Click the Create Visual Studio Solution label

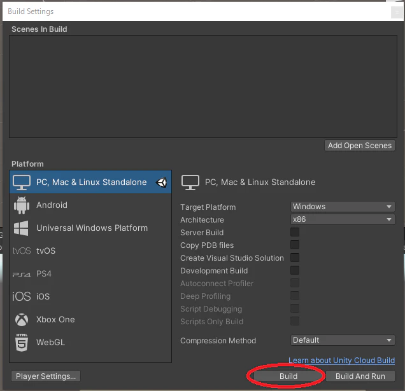(232, 258)
